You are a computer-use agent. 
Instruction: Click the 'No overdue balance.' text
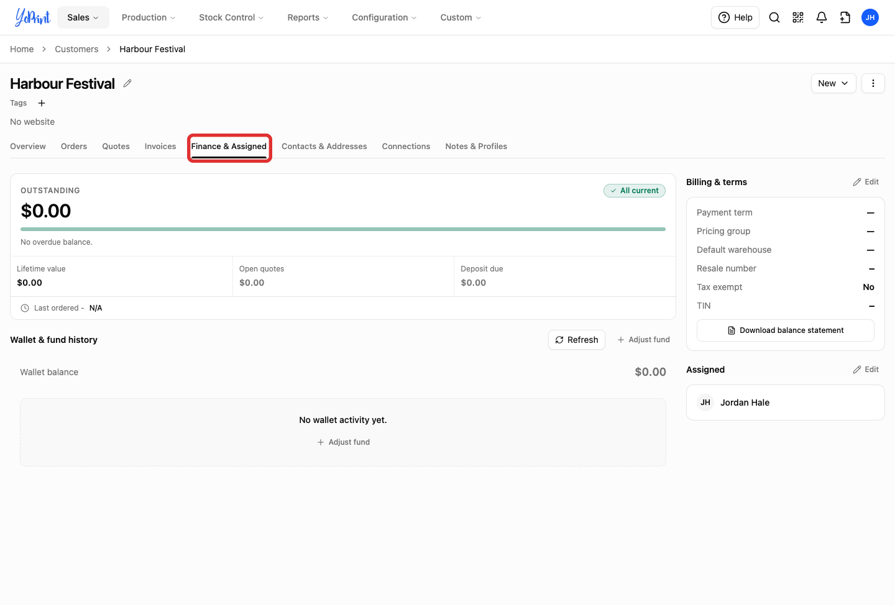pos(57,242)
